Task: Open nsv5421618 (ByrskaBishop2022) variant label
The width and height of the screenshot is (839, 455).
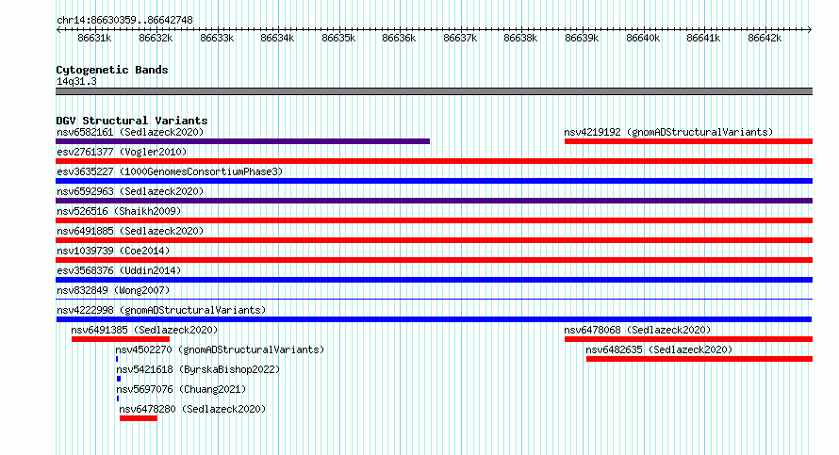Action: point(198,369)
